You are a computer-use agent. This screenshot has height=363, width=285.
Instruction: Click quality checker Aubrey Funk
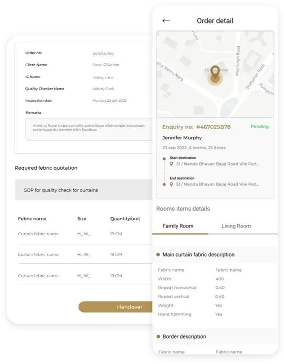click(103, 89)
